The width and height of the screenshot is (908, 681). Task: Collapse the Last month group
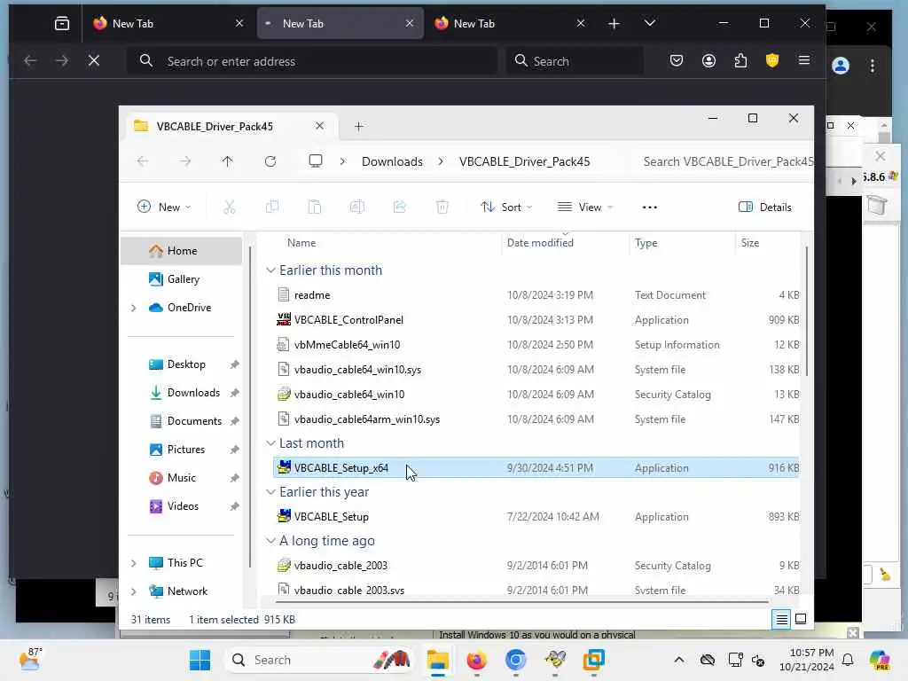pos(270,443)
